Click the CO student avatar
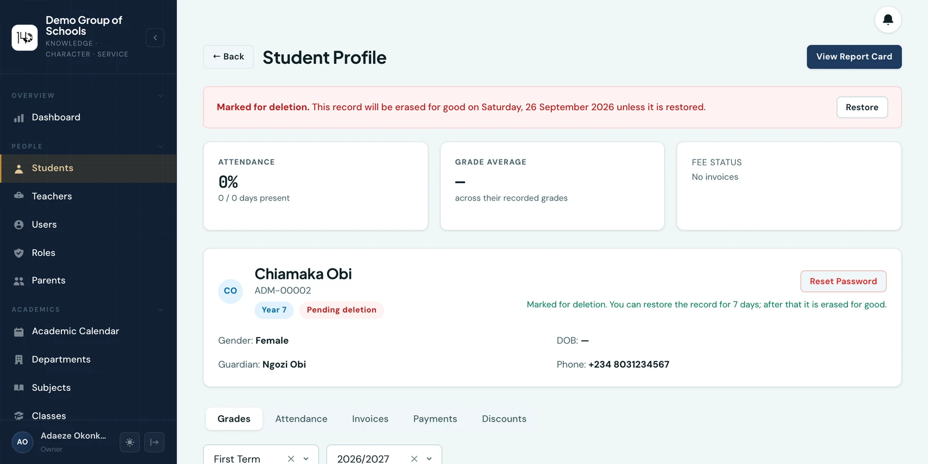Screen dimensions: 928x464 230,291
